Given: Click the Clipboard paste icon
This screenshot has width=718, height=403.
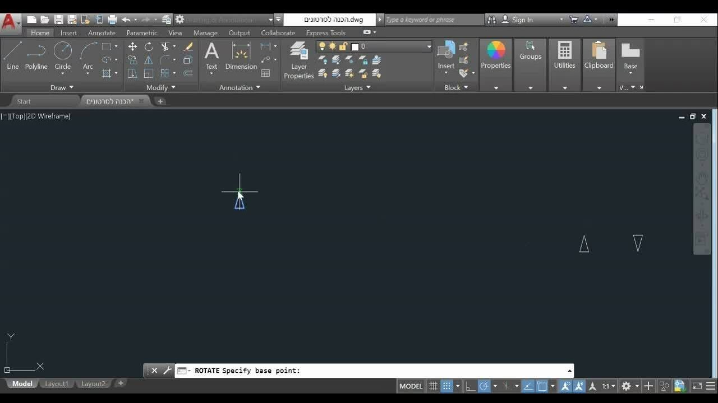Looking at the screenshot, I should pos(599,55).
